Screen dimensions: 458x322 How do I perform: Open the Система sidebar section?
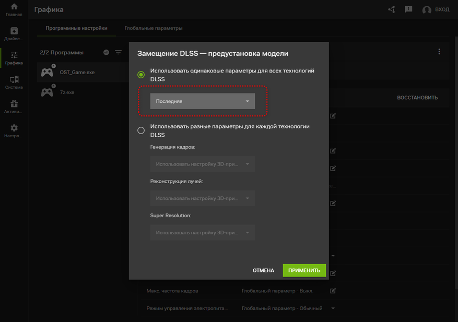pos(14,82)
